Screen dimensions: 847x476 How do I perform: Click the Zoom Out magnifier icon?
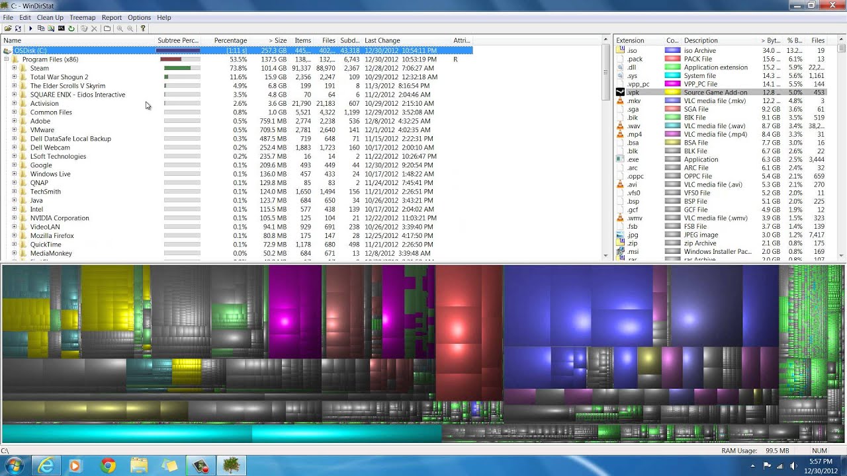pyautogui.click(x=130, y=28)
